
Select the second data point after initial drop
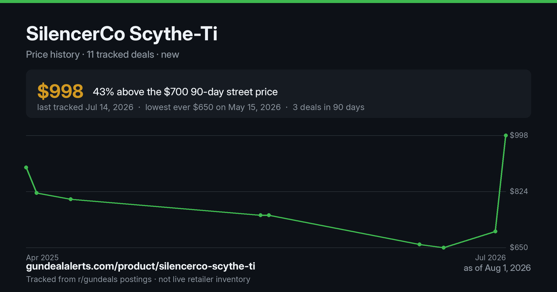tap(37, 193)
